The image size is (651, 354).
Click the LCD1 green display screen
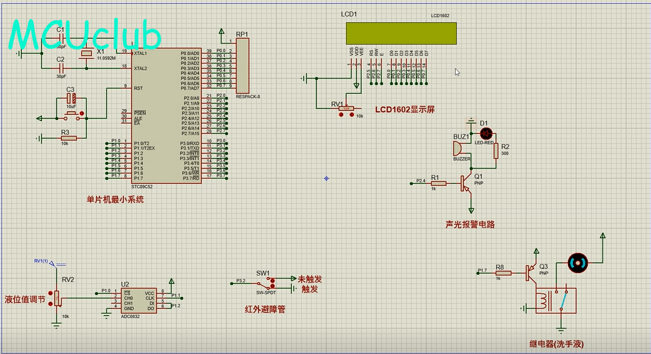tap(400, 33)
